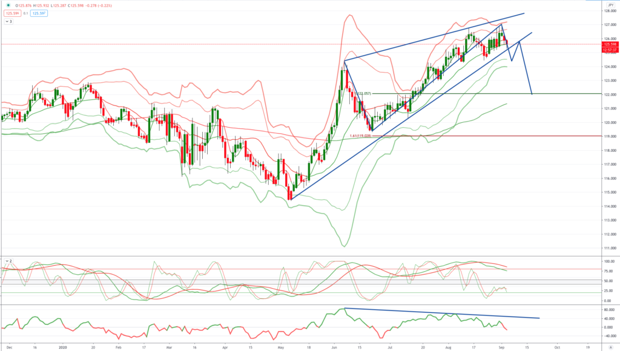Click the blue buy price 125.597 button
Viewport: 620px width, 351px height.
point(39,13)
